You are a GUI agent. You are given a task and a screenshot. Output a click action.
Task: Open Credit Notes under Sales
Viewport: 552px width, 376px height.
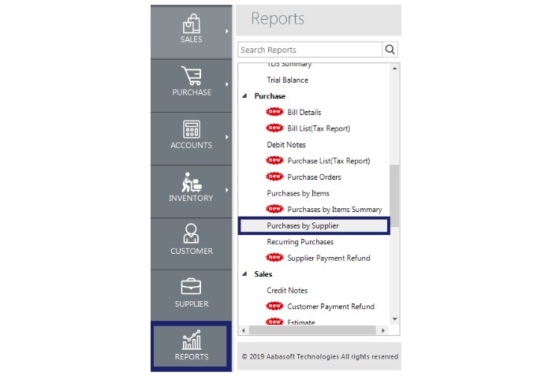(x=287, y=291)
